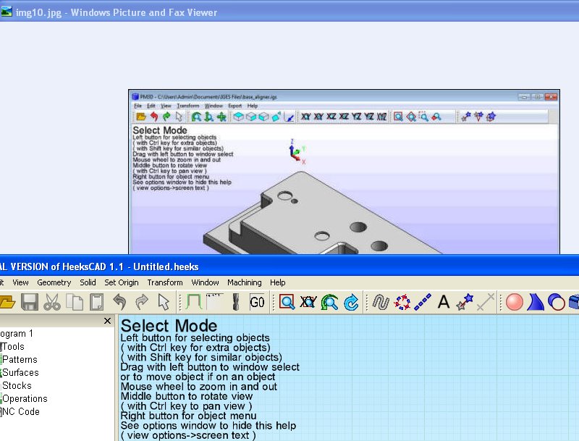This screenshot has width=579, height=441.
Task: Open the Edit menu in PM3D
Action: tap(151, 106)
